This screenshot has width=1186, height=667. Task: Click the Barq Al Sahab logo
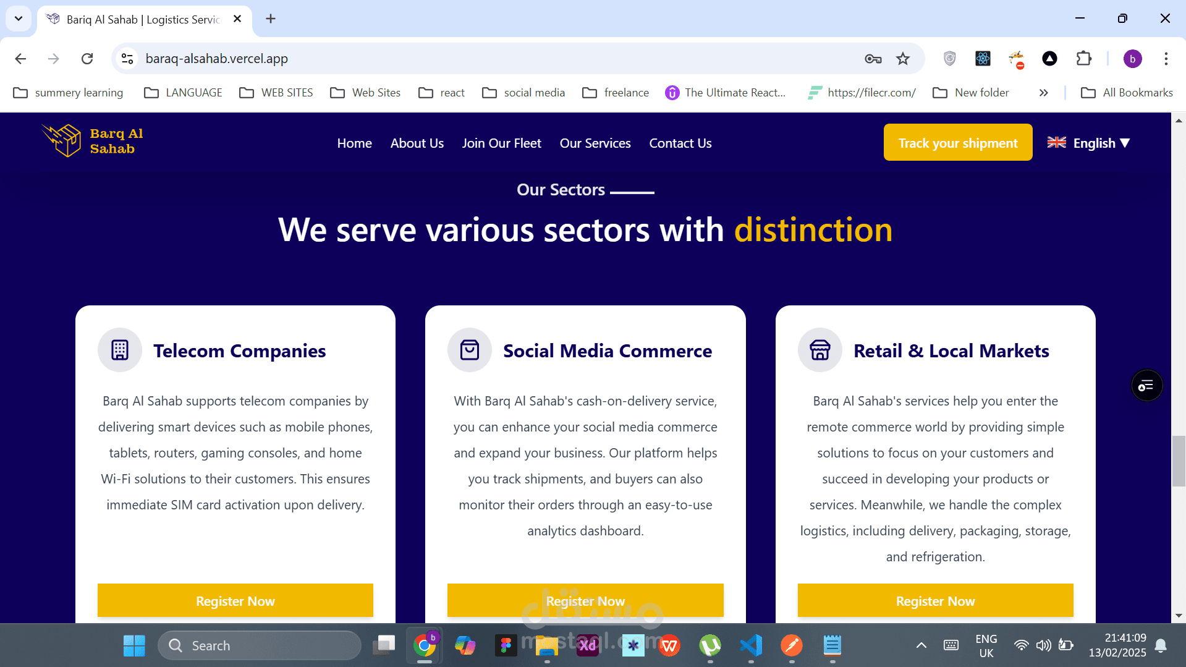click(x=92, y=141)
